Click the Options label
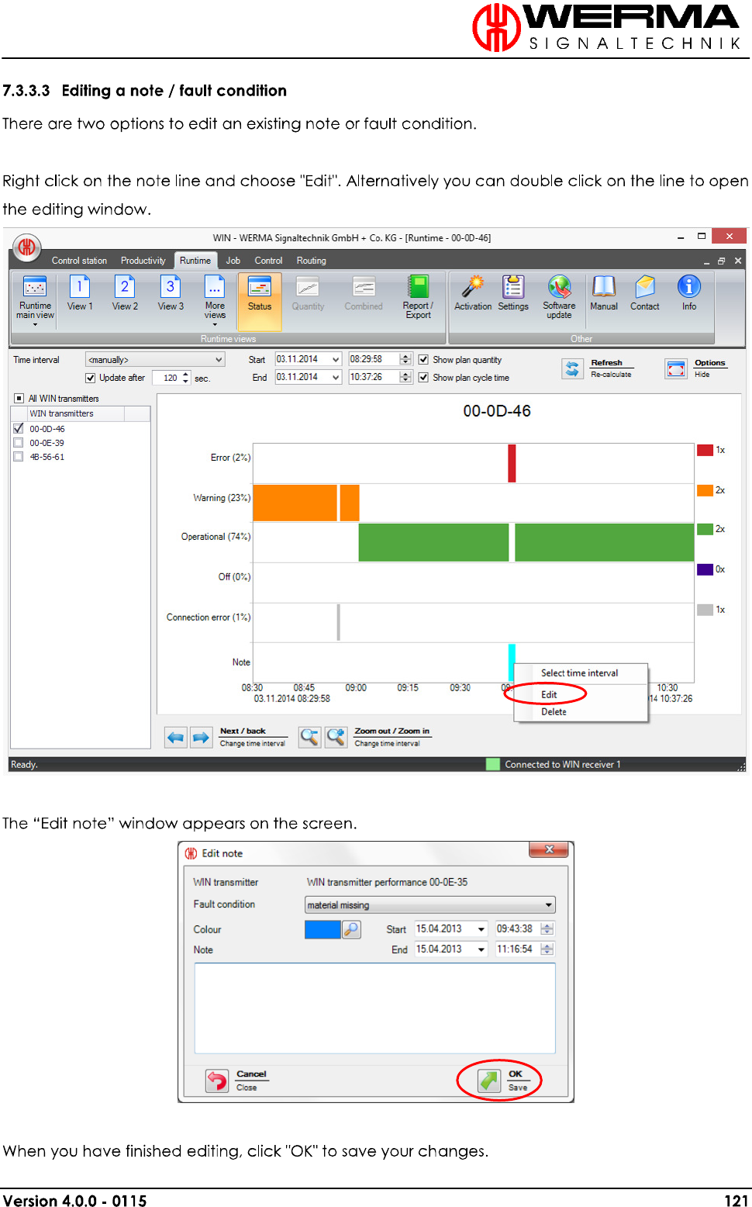This screenshot has width=752, height=1207. tap(709, 362)
